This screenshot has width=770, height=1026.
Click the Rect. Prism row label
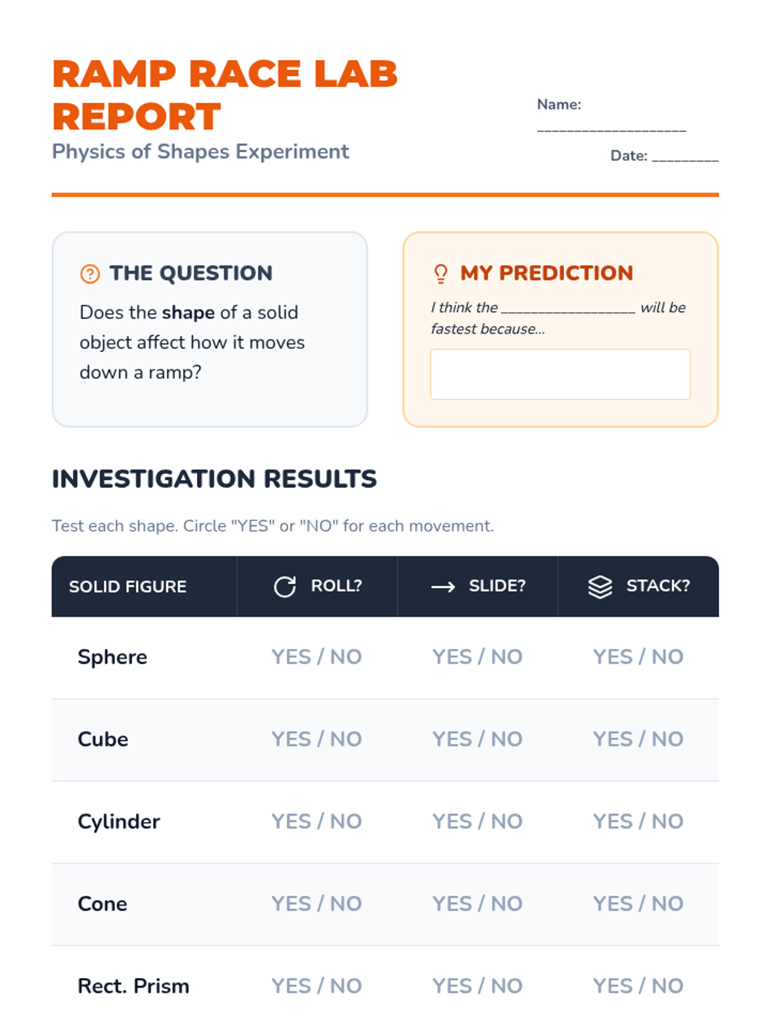(x=133, y=986)
